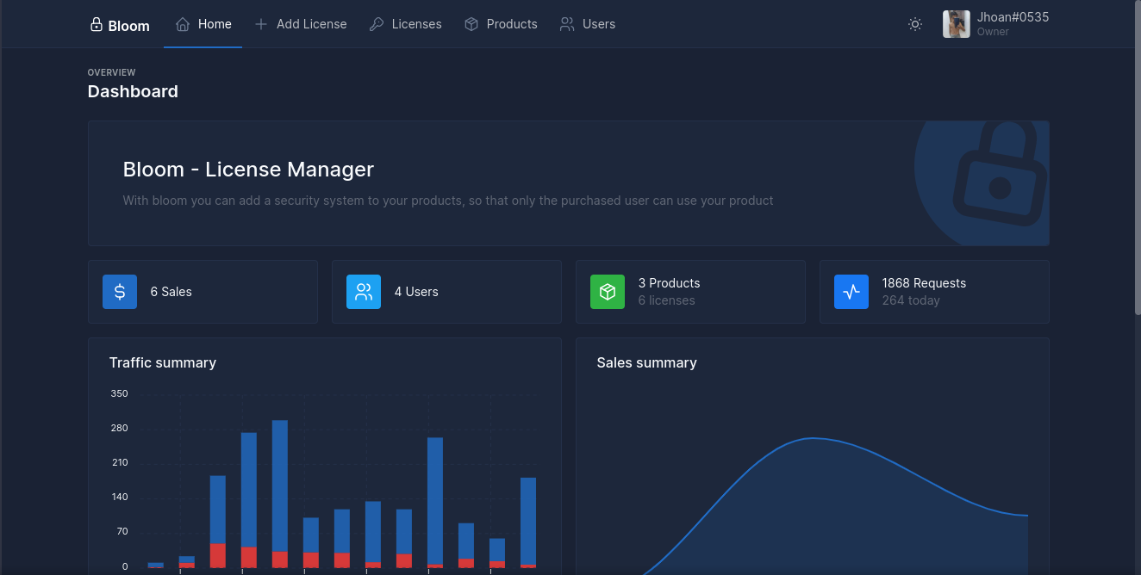Click the 280 y-axis label
The height and width of the screenshot is (575, 1141).
coord(119,428)
